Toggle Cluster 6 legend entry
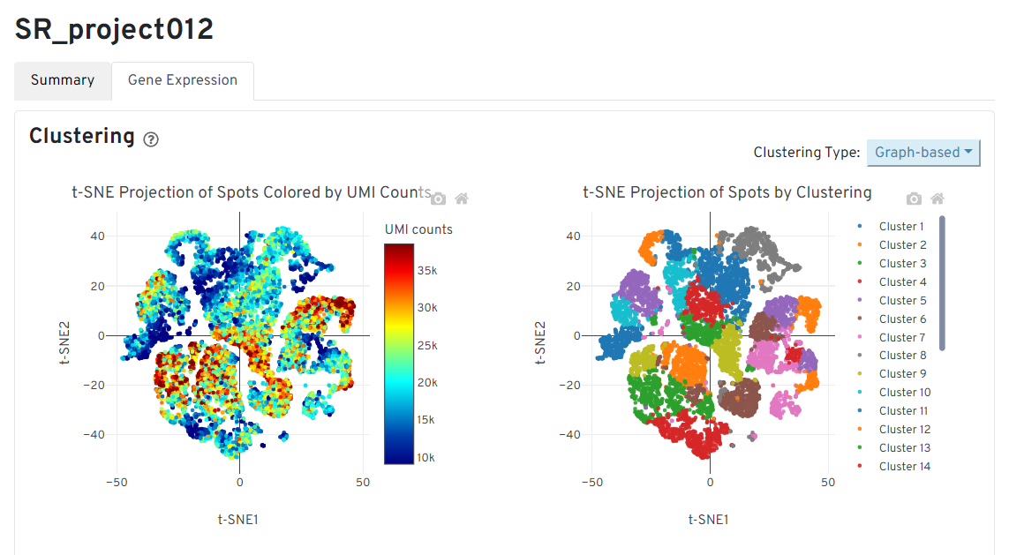This screenshot has height=555, width=1009. click(900, 319)
